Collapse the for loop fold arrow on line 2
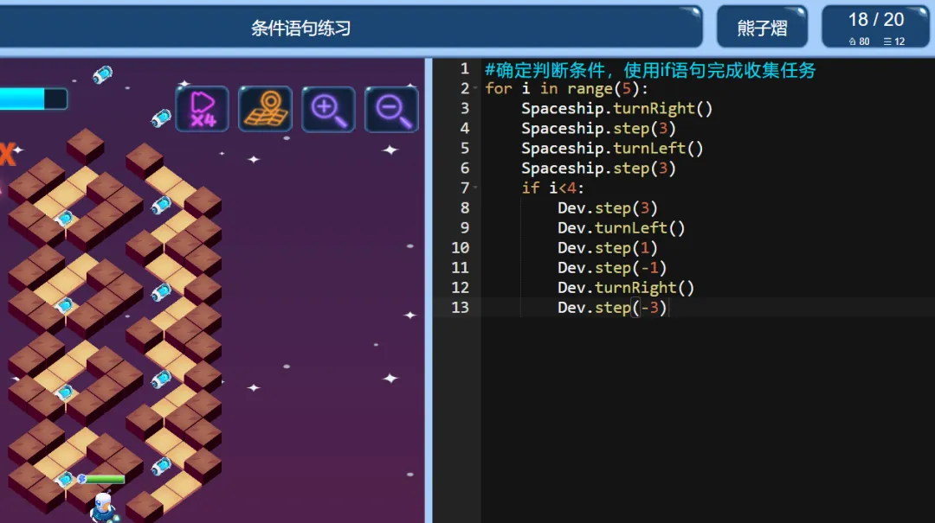 pos(475,89)
